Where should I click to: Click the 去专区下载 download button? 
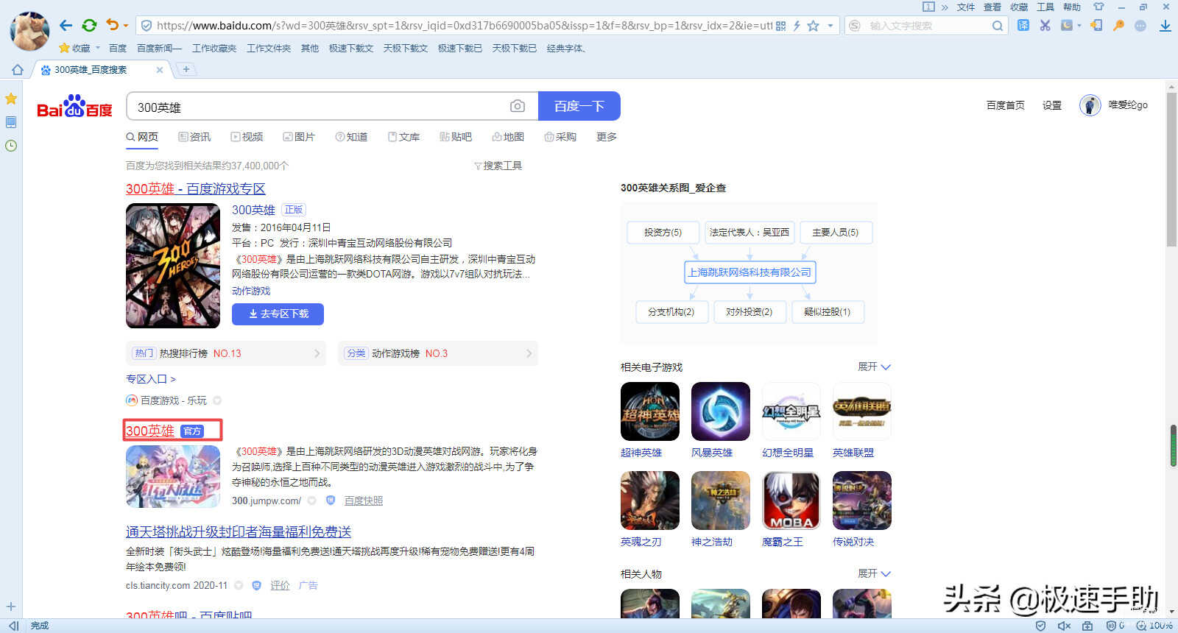pyautogui.click(x=278, y=314)
